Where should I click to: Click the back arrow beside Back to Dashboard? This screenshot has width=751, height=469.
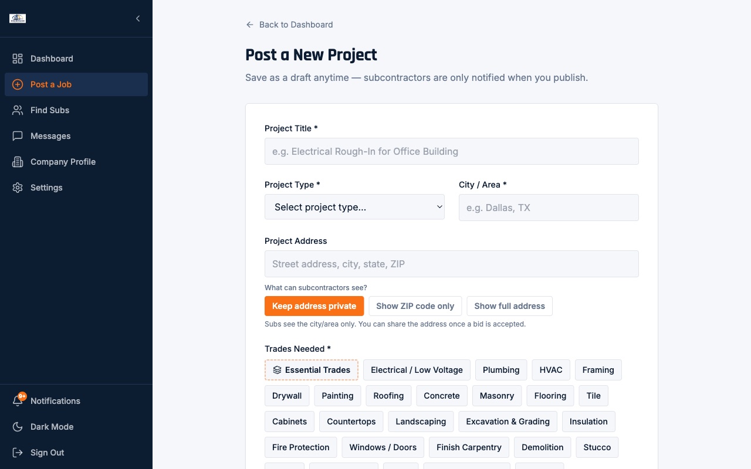click(x=250, y=25)
